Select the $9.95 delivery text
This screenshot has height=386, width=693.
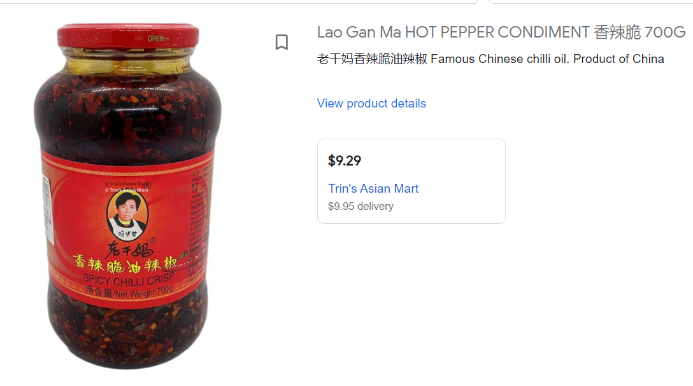coord(361,206)
